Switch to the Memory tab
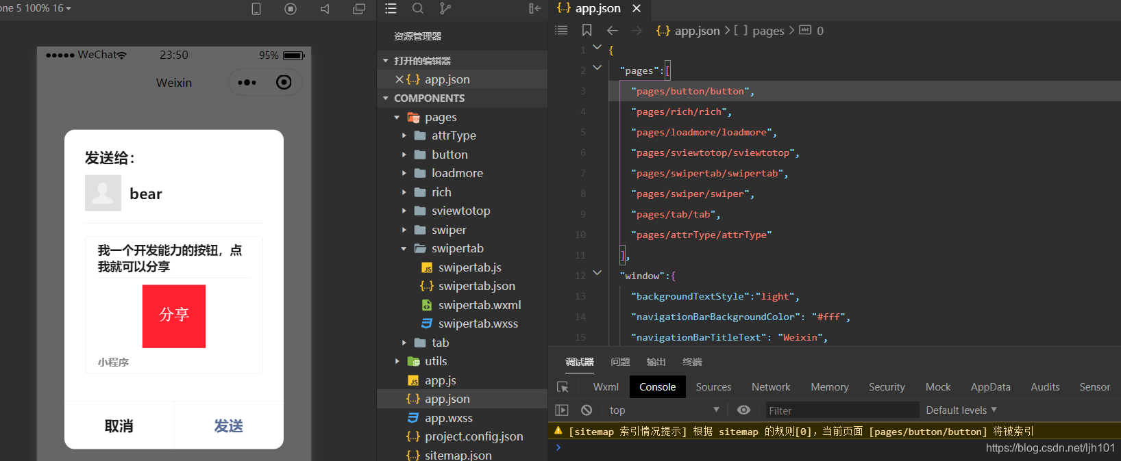The image size is (1121, 461). pos(830,387)
